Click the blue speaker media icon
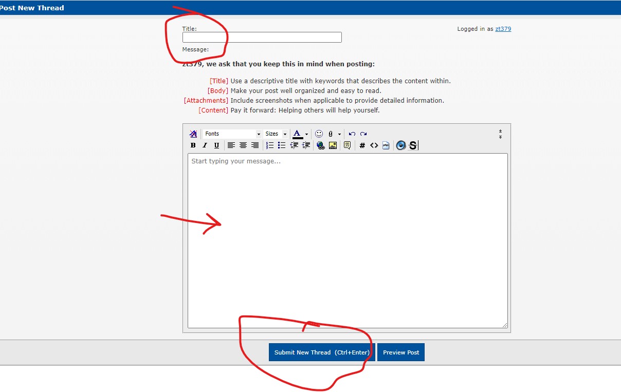 point(401,145)
